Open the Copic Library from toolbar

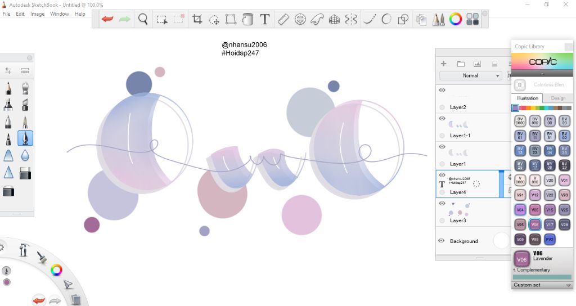point(472,19)
